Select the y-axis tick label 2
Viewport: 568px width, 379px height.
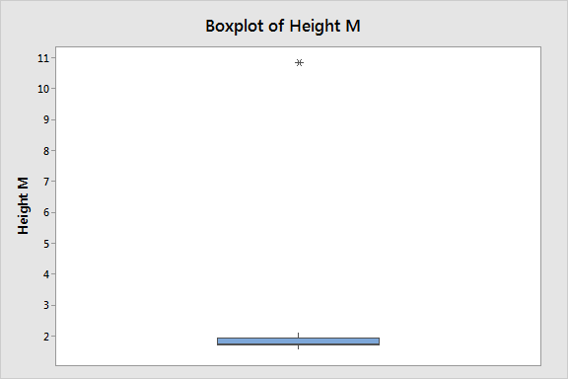[46, 337]
